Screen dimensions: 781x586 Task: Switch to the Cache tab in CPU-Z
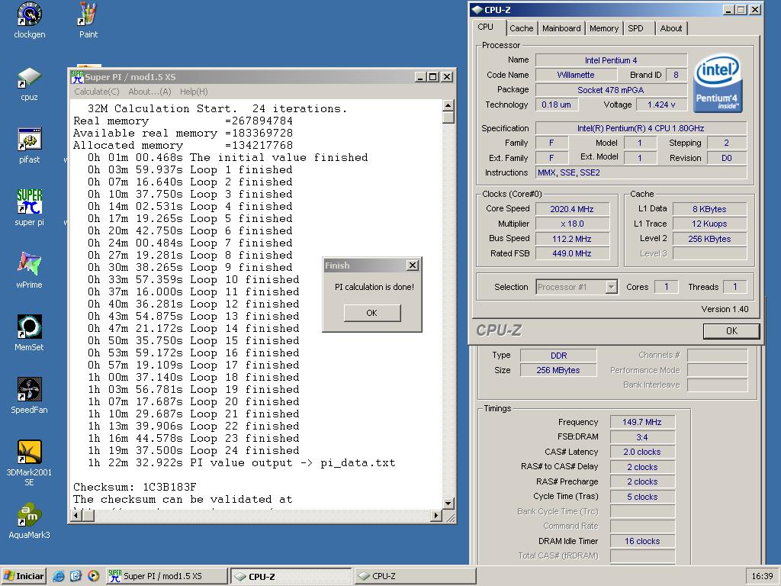pos(522,28)
